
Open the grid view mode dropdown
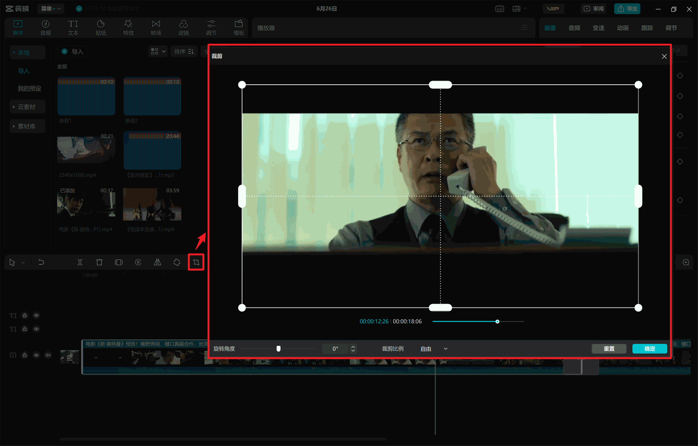(158, 52)
